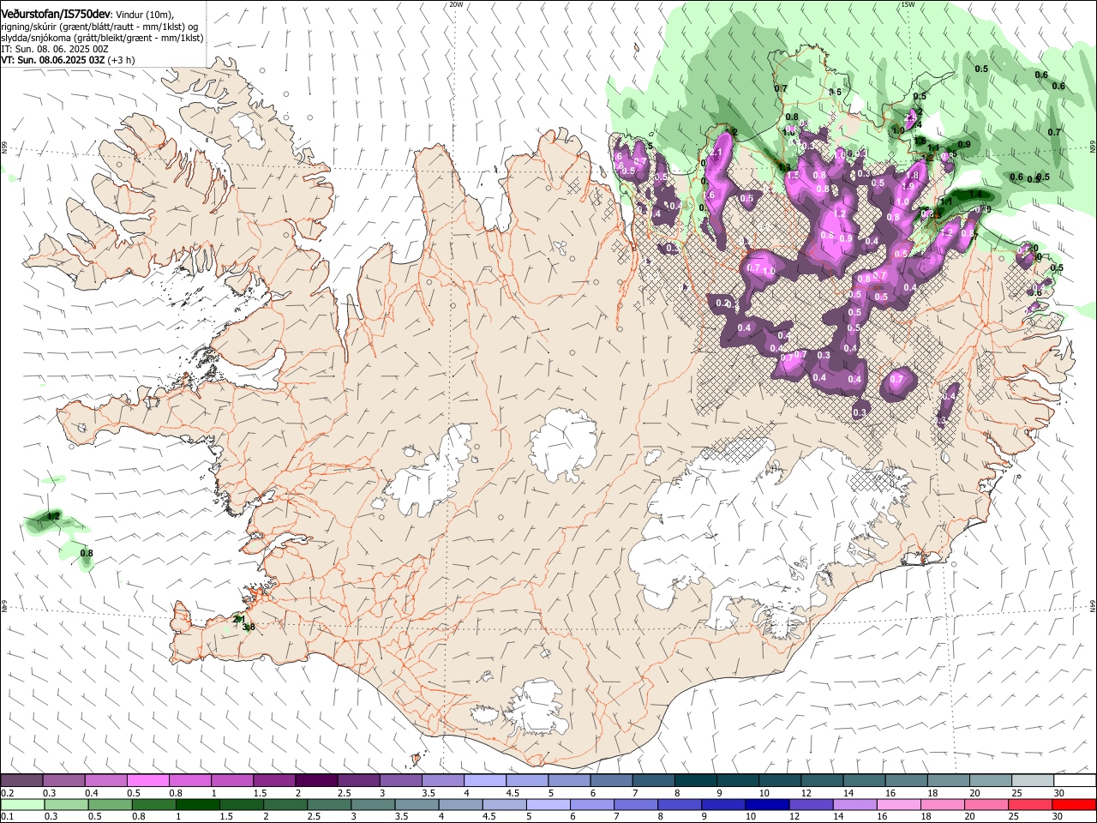Select the violet 12 rain legend swatch
Viewport: 1097px width, 823px height.
coord(810,805)
